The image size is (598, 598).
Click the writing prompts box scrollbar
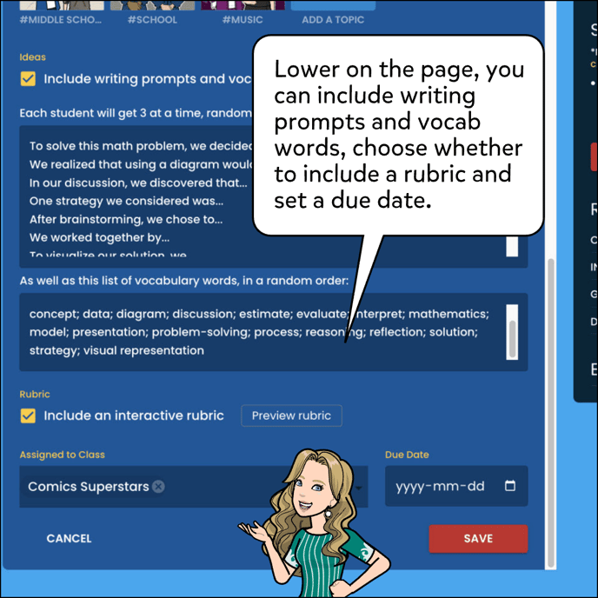point(512,246)
